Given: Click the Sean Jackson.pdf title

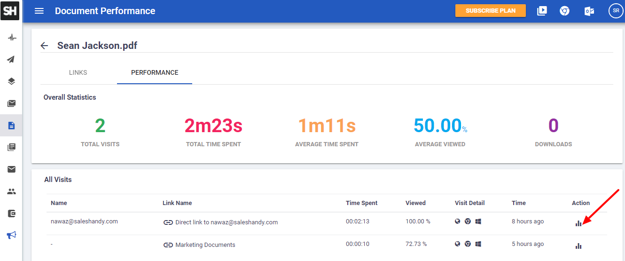Looking at the screenshot, I should (x=97, y=46).
